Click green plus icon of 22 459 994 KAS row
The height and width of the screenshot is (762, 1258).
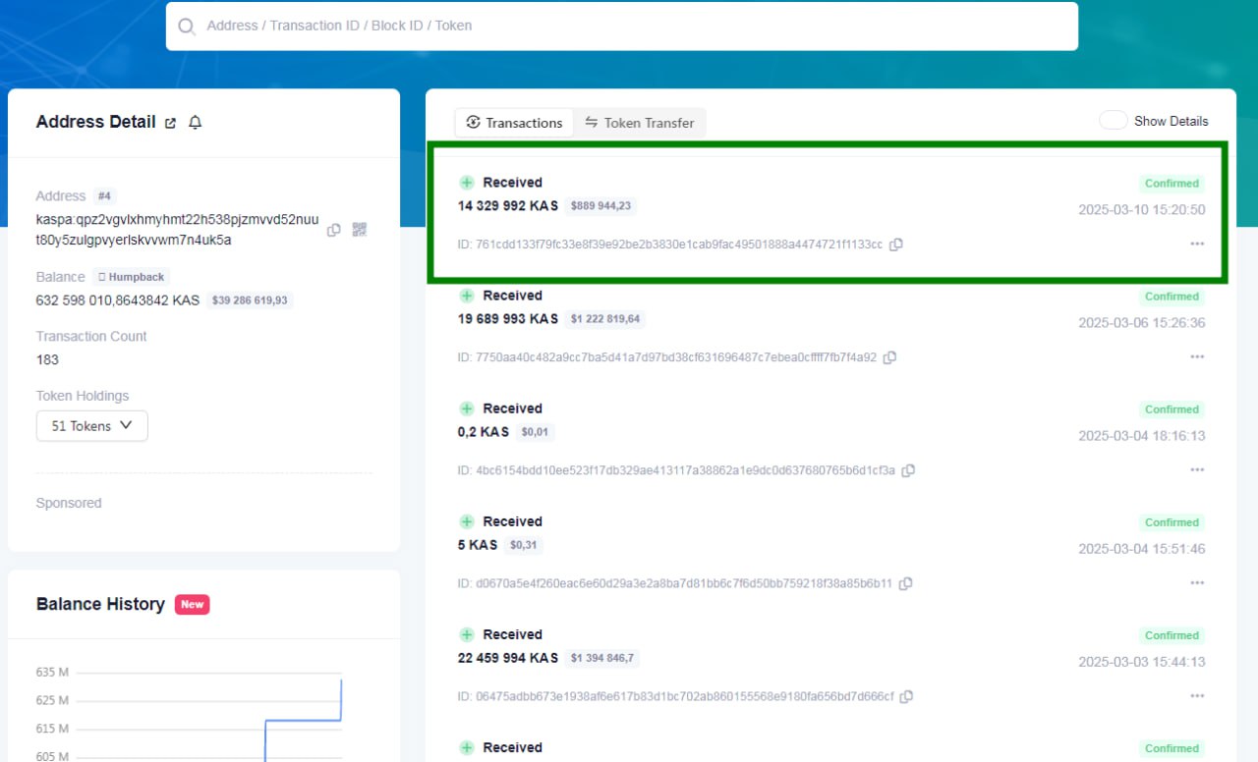tap(467, 634)
